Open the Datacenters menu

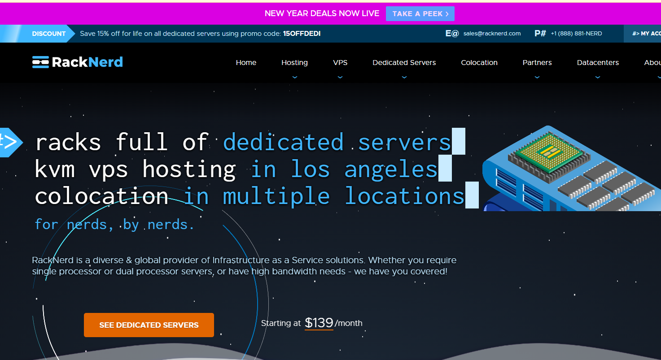(598, 63)
